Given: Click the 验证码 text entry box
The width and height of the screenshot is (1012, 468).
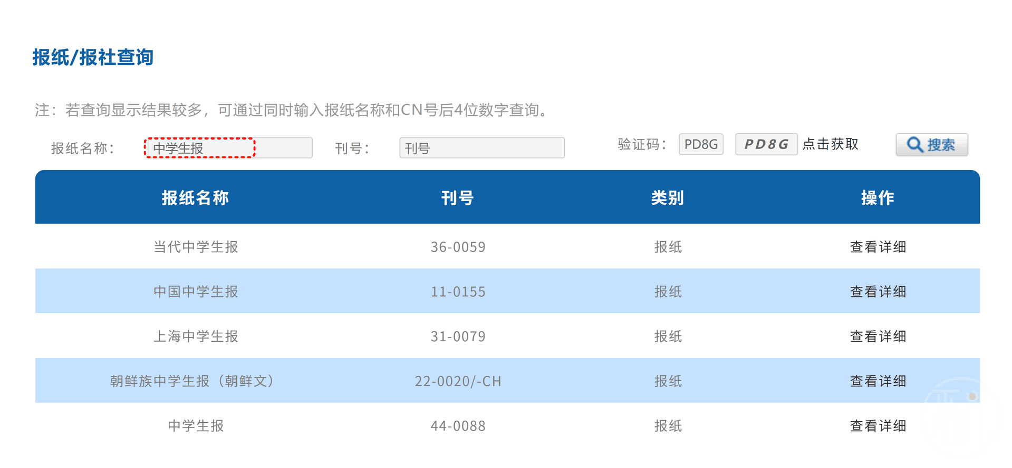Looking at the screenshot, I should (700, 144).
